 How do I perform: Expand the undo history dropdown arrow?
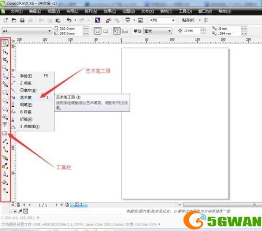(75, 20)
